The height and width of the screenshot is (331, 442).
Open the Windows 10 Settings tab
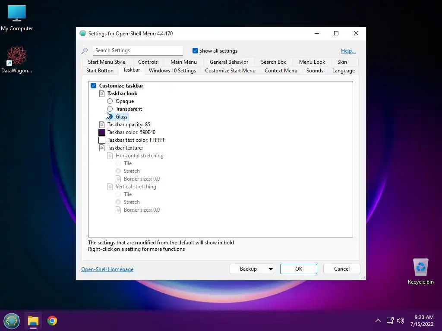click(x=173, y=71)
